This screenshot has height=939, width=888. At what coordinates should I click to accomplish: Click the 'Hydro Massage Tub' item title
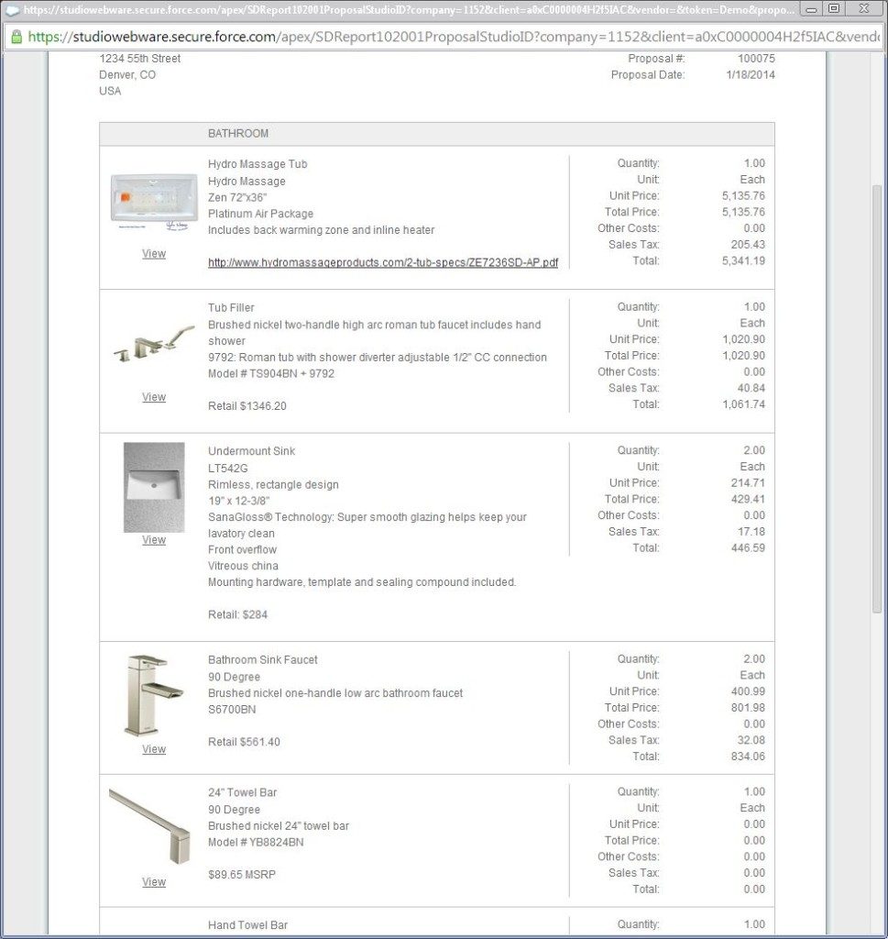click(258, 164)
